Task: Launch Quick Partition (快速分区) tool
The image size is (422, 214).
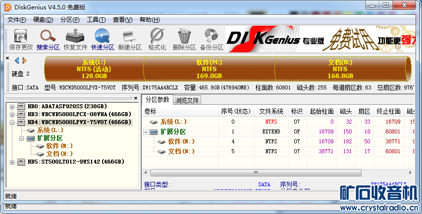Action: coord(102,39)
